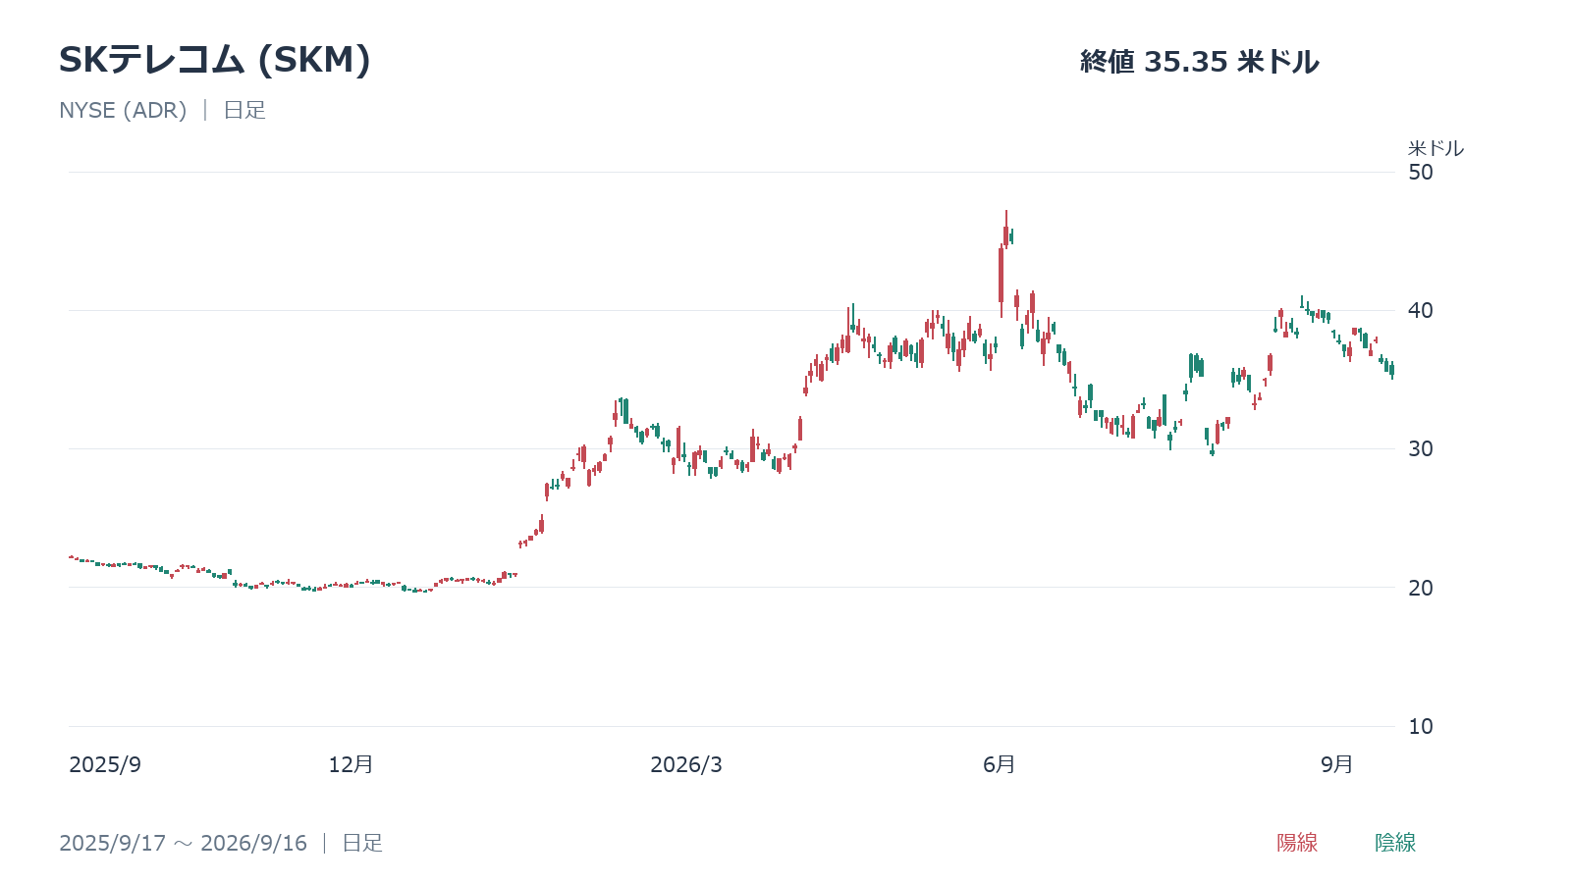Click the 2025/9 x-axis label

point(105,764)
